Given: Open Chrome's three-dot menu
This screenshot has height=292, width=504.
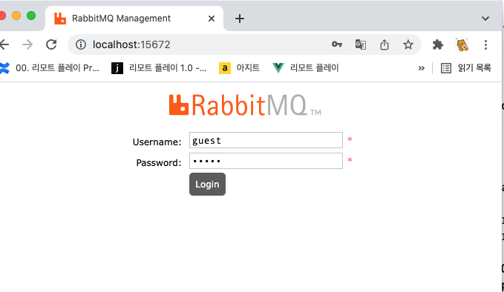Looking at the screenshot, I should pyautogui.click(x=485, y=44).
